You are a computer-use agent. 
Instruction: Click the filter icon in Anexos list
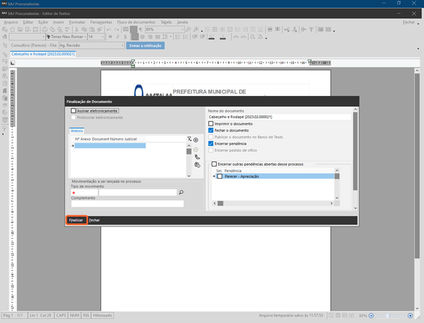pos(189,139)
